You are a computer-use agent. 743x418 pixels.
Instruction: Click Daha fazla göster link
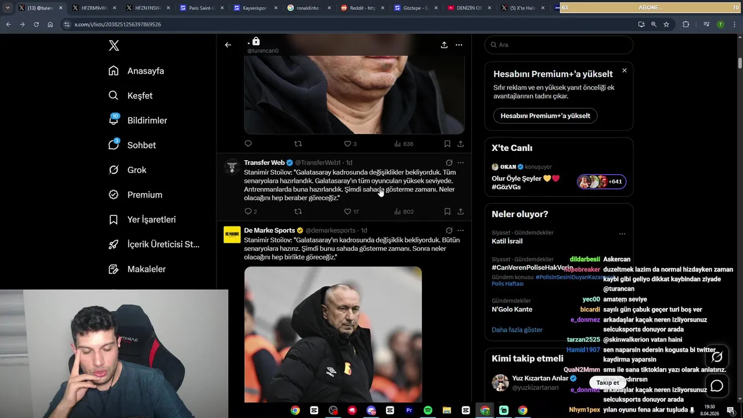tap(517, 330)
